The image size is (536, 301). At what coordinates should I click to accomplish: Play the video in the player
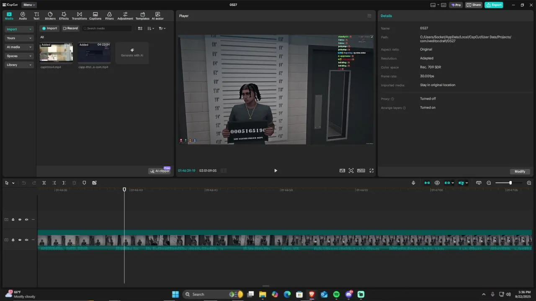[276, 171]
